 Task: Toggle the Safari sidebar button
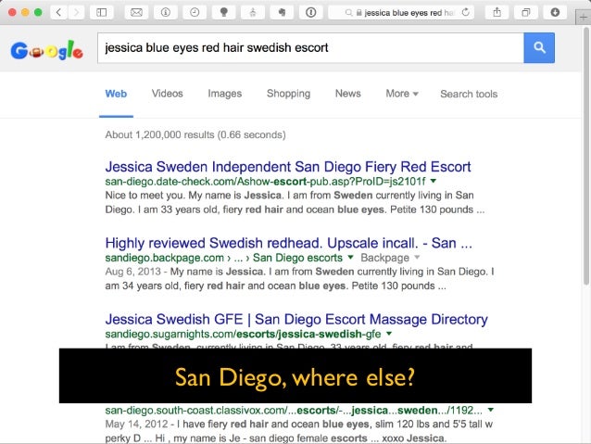[102, 12]
